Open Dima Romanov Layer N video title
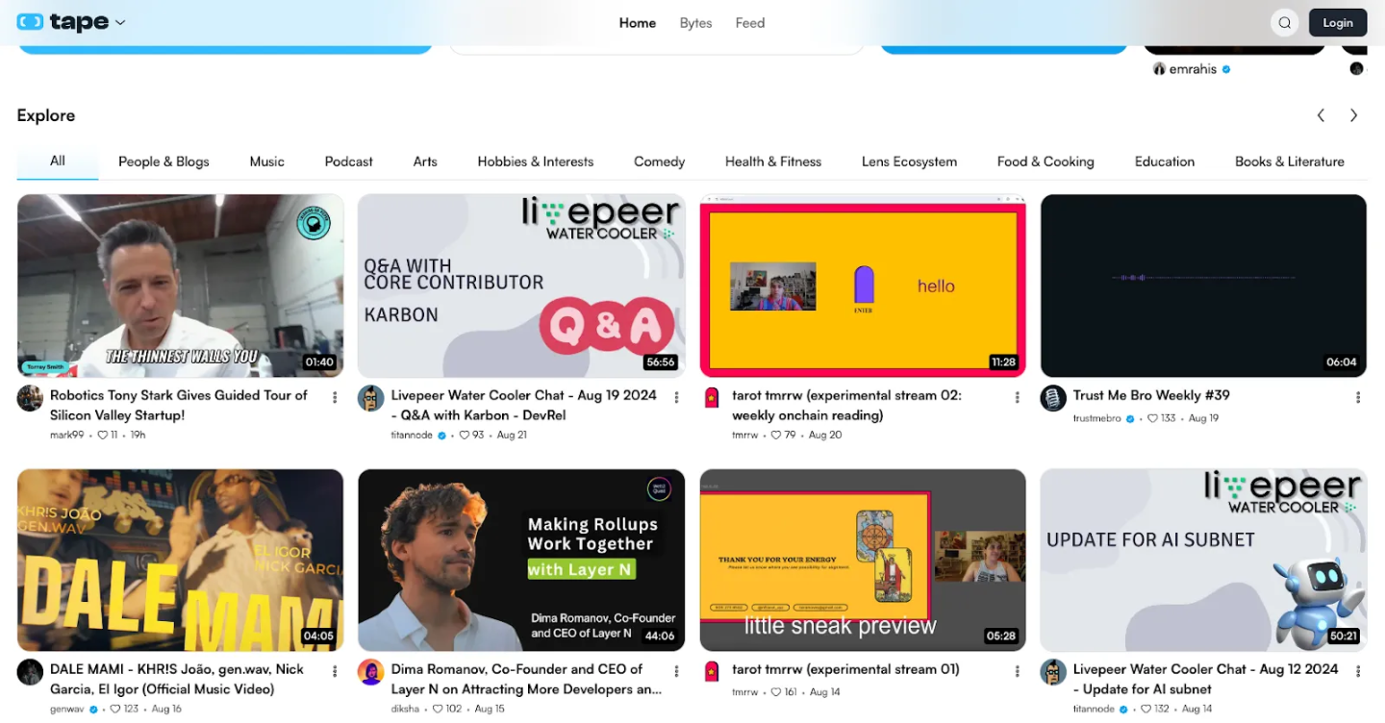Image resolution: width=1385 pixels, height=723 pixels. (x=526, y=679)
